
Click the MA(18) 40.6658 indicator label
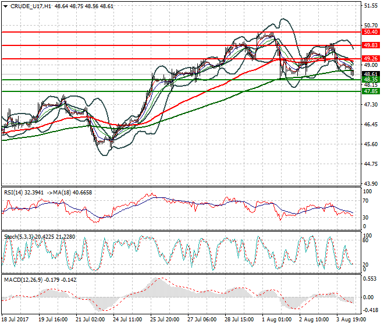pyautogui.click(x=73, y=193)
